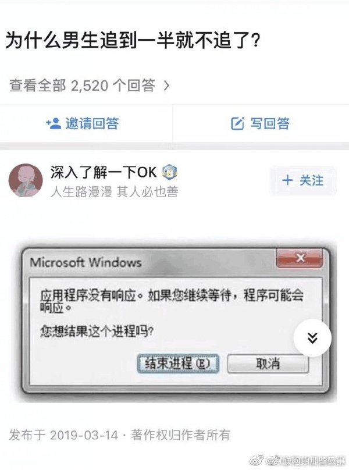Click the badge icon beside 深入了解一下OK

169,172
